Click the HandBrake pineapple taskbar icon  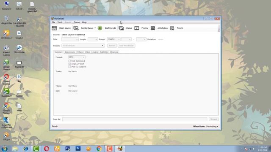[x=120, y=149]
